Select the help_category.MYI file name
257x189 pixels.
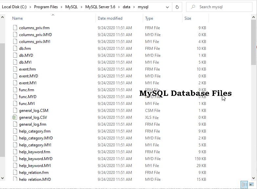(x=35, y=145)
